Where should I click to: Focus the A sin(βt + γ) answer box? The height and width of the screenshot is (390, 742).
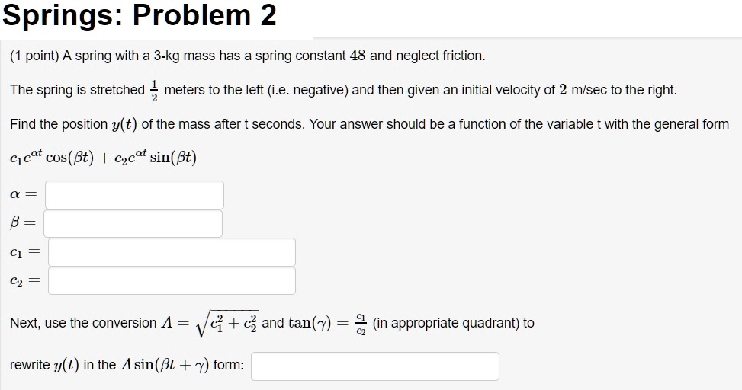(x=375, y=366)
